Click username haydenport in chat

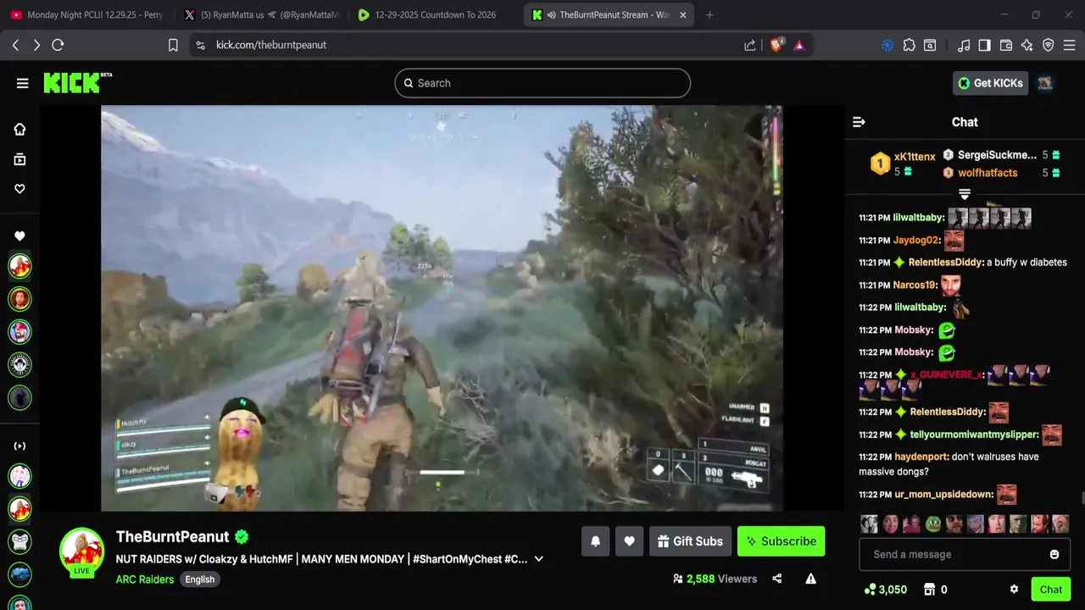(921, 457)
